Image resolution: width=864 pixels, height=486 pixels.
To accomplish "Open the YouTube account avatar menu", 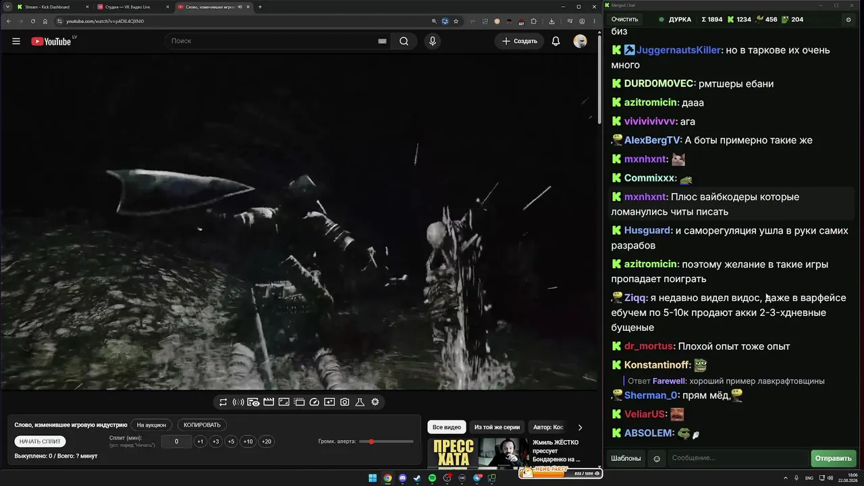I will pos(580,41).
